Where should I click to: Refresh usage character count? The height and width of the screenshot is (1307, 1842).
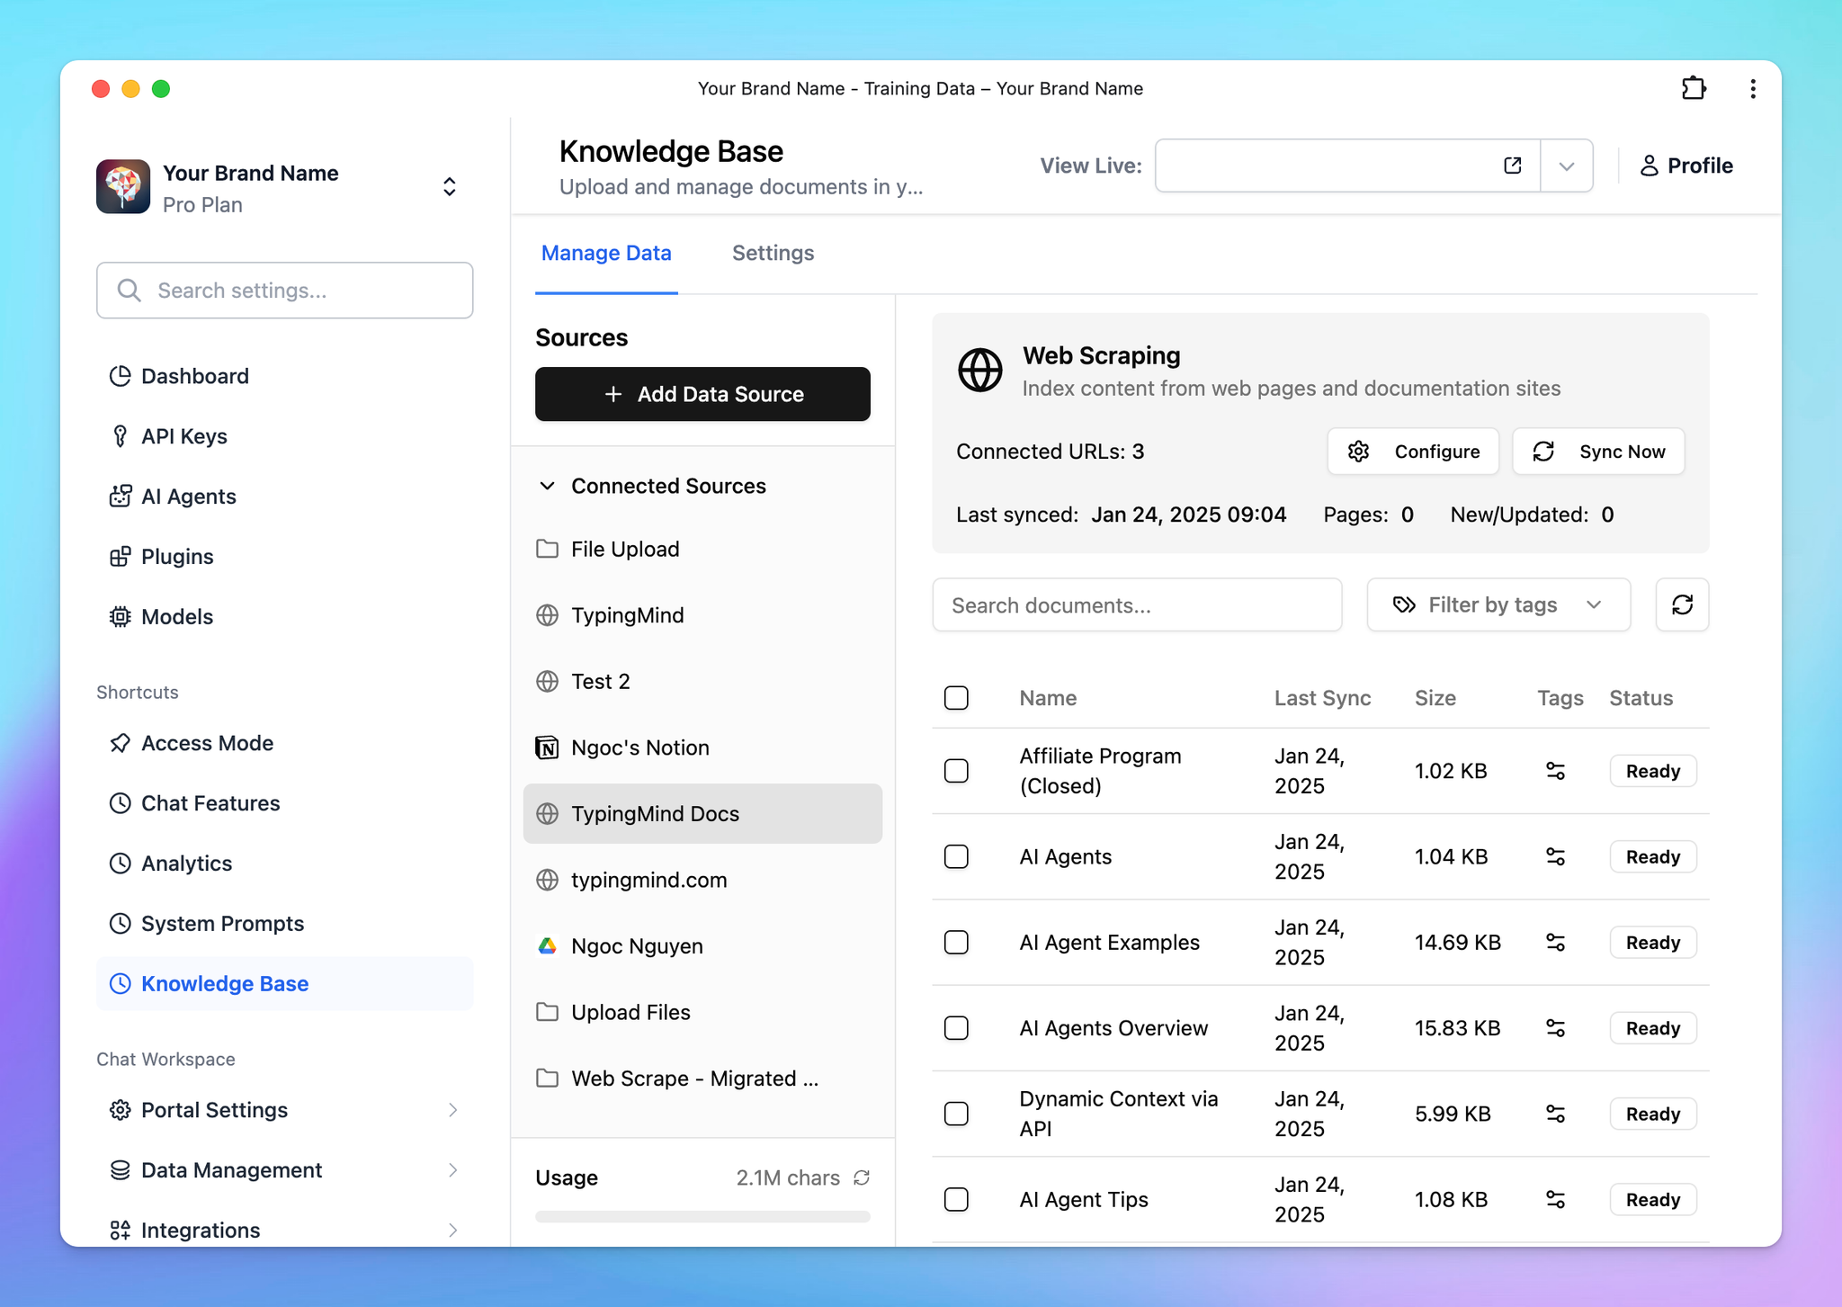pos(862,1177)
